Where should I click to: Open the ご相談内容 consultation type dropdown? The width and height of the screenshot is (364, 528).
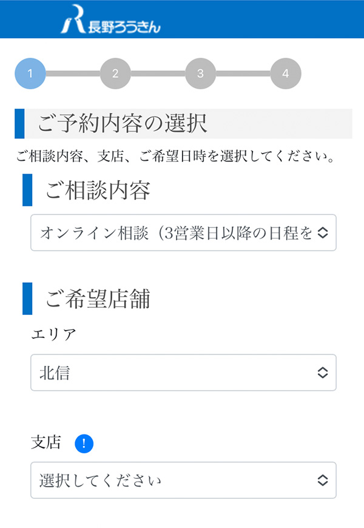click(x=176, y=232)
